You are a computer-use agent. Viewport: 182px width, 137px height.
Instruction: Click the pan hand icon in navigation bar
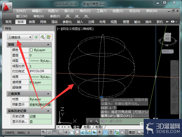[x=174, y=79]
